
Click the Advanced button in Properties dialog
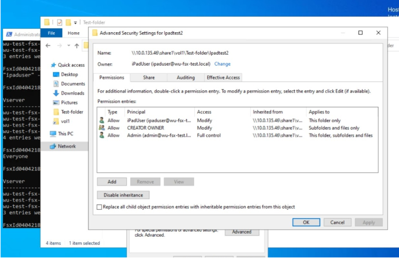pos(242,232)
